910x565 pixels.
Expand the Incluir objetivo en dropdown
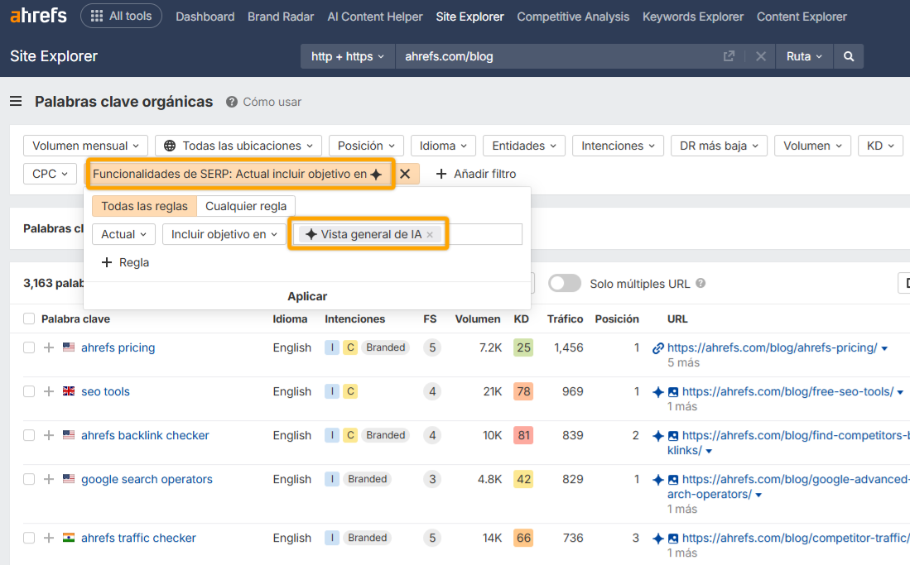tap(224, 234)
